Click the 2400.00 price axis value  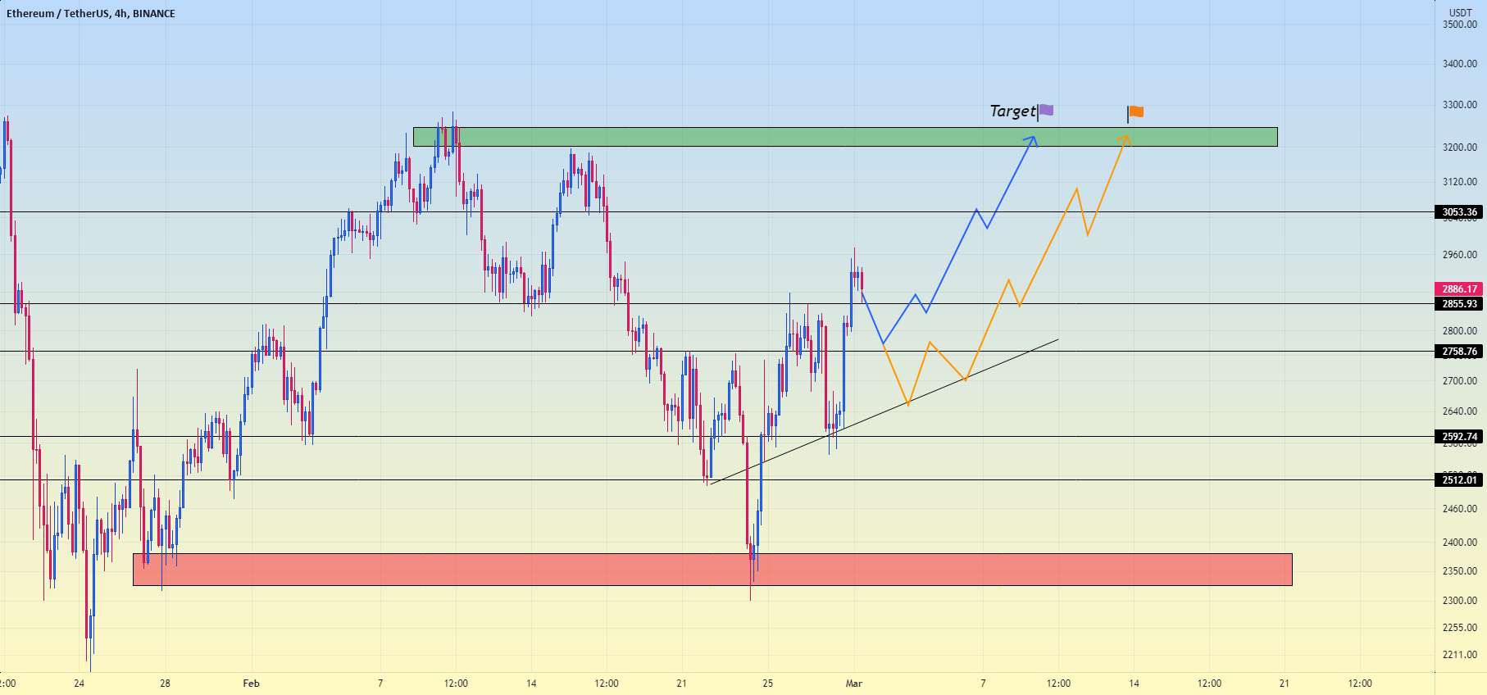[x=1460, y=543]
